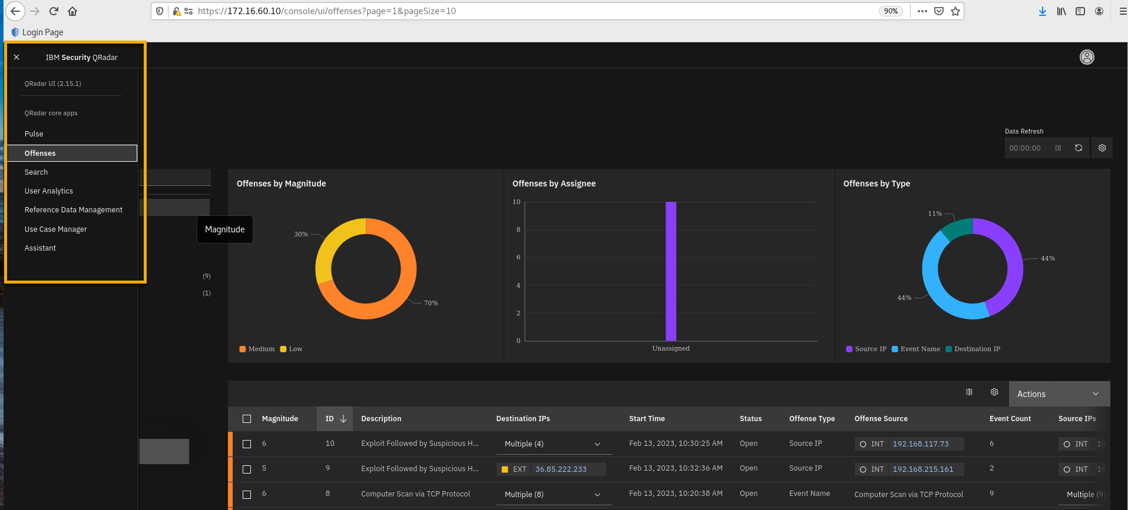
Task: Tick the select-all checkbox in table header
Action: [247, 419]
